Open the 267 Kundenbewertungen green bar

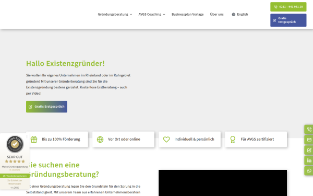[x=15, y=176]
